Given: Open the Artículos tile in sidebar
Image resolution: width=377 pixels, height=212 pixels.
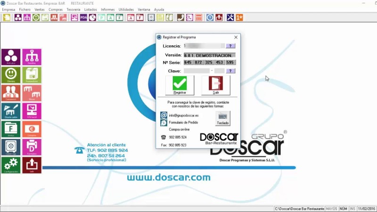Looking at the screenshot, I should (11, 57).
